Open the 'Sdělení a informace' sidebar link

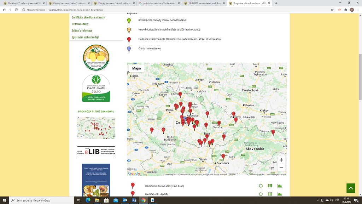[82, 30]
